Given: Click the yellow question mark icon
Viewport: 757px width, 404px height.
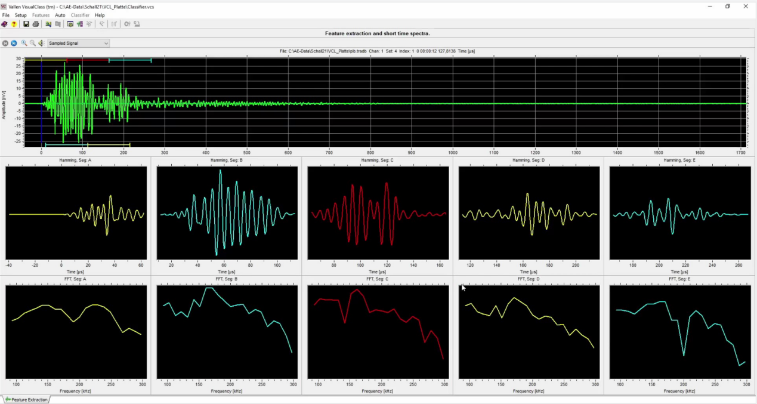Looking at the screenshot, I should tap(14, 24).
